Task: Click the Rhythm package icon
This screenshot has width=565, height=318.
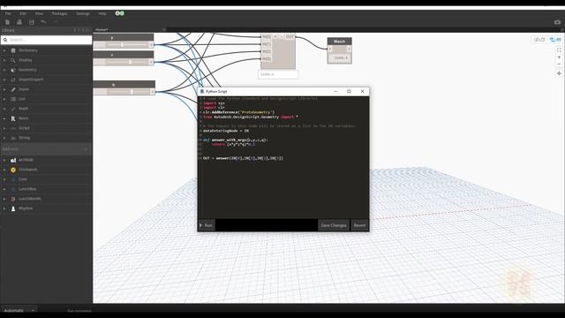Action: 13,208
